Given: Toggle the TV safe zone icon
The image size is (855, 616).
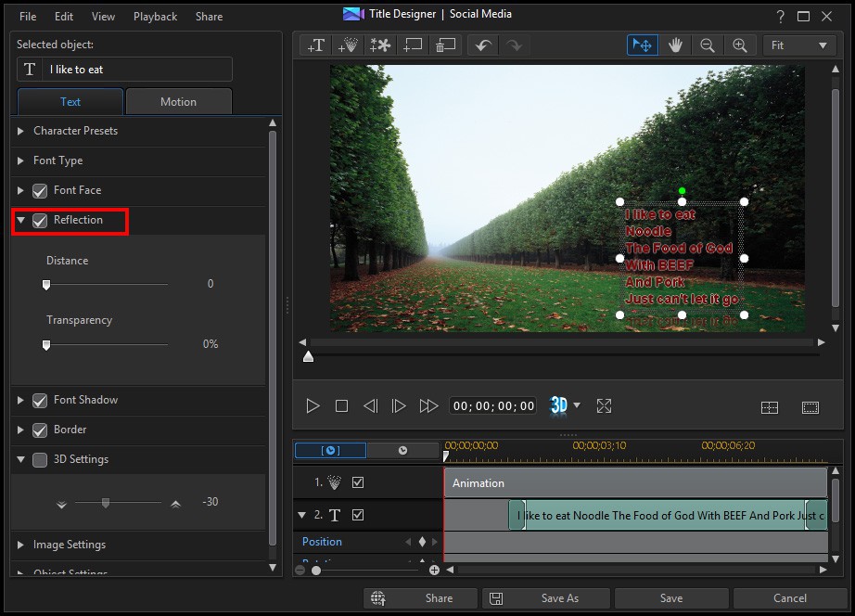Looking at the screenshot, I should 810,407.
